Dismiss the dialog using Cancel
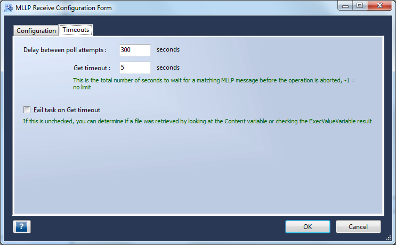The image size is (396, 245). tap(358, 226)
